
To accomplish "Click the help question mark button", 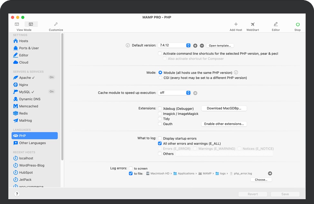I will (17, 194).
